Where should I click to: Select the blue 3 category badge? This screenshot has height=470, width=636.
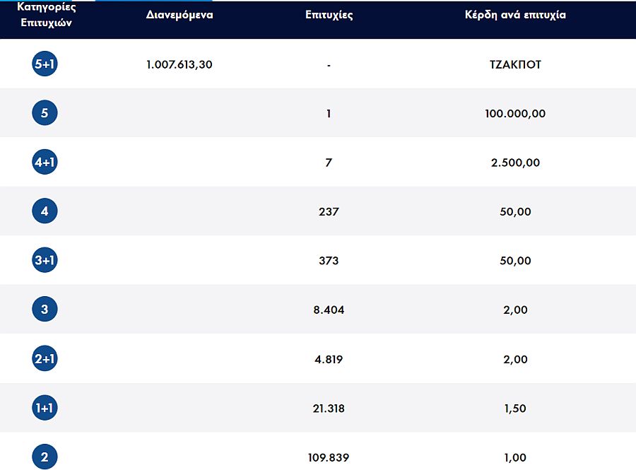pyautogui.click(x=45, y=310)
